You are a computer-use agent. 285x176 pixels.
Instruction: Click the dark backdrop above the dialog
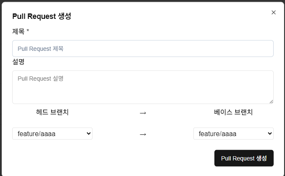142,1
